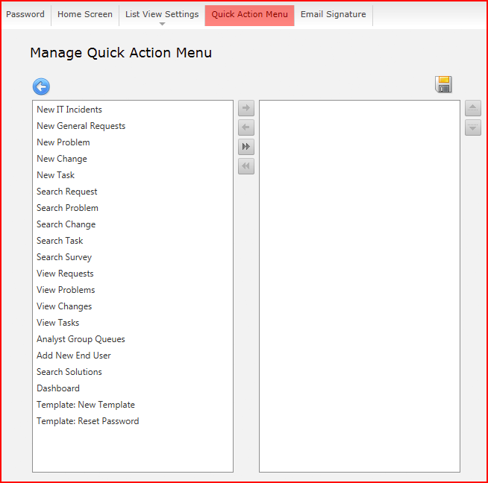Choose the New Change entry
This screenshot has width=488, height=483.
[133, 159]
